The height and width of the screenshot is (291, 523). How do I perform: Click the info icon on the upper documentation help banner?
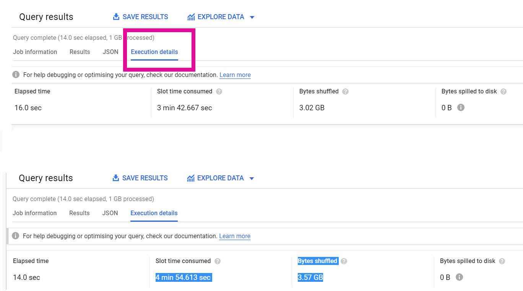16,75
